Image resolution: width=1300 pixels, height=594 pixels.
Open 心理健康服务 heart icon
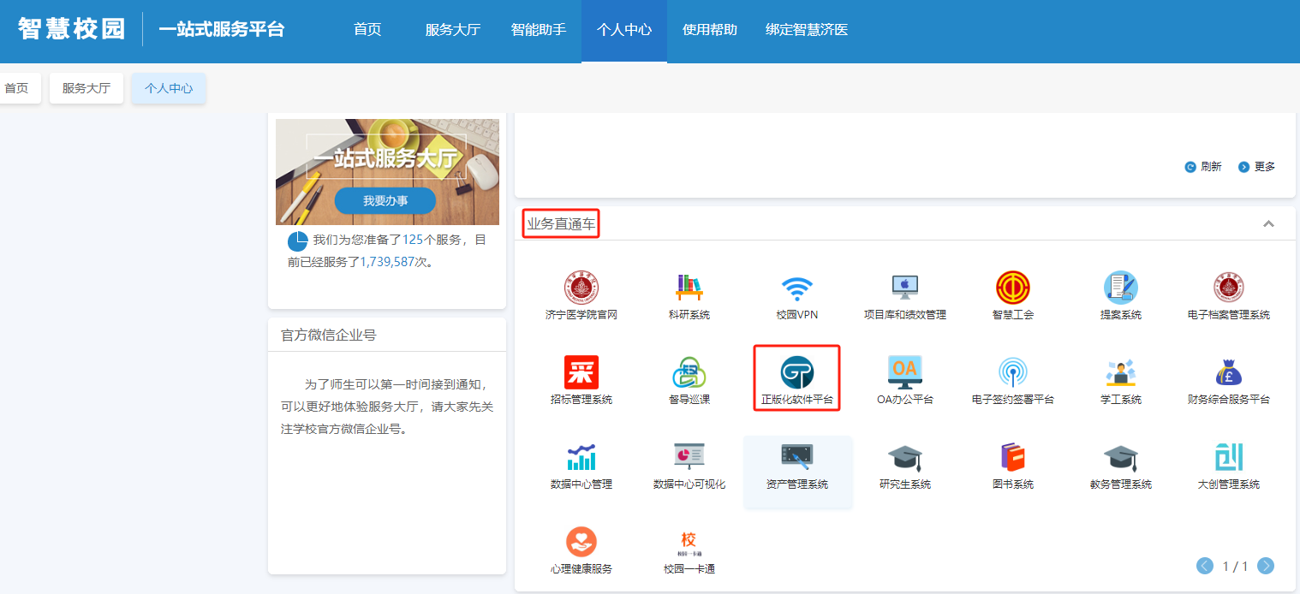(x=581, y=542)
